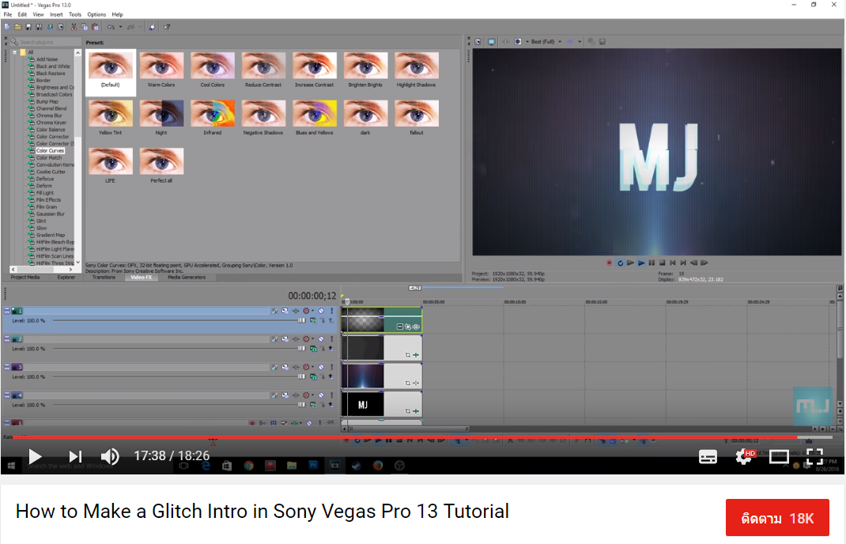Viewport: 846px width, 544px height.
Task: Click the YouTube subtitles icon
Action: pos(708,457)
